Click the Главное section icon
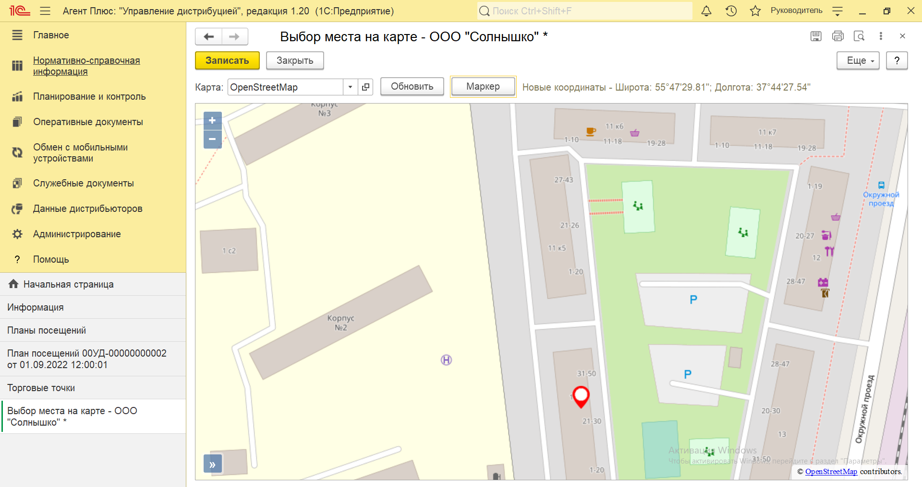 point(17,35)
